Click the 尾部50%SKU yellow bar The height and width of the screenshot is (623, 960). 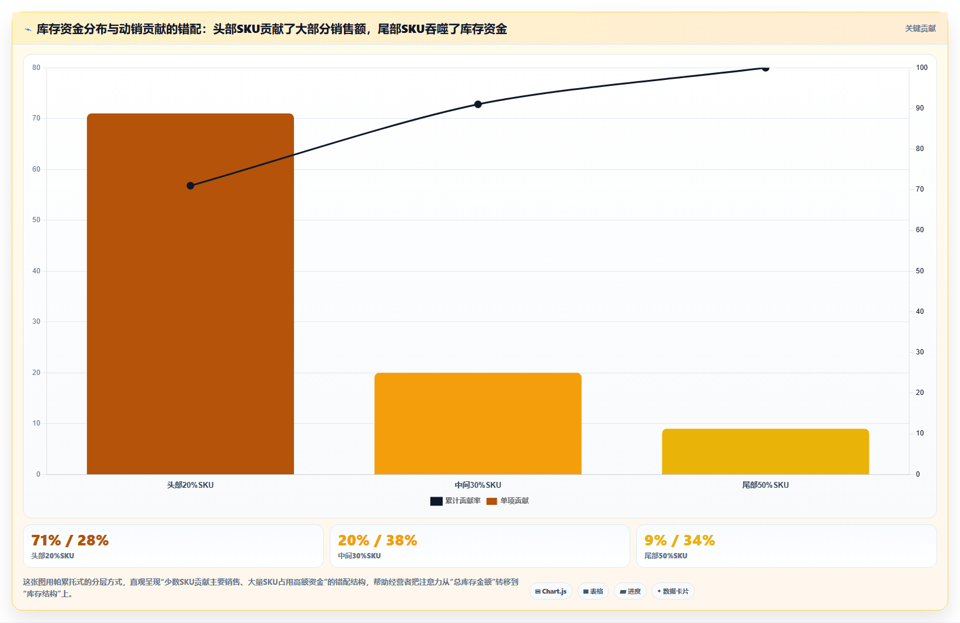(765, 451)
